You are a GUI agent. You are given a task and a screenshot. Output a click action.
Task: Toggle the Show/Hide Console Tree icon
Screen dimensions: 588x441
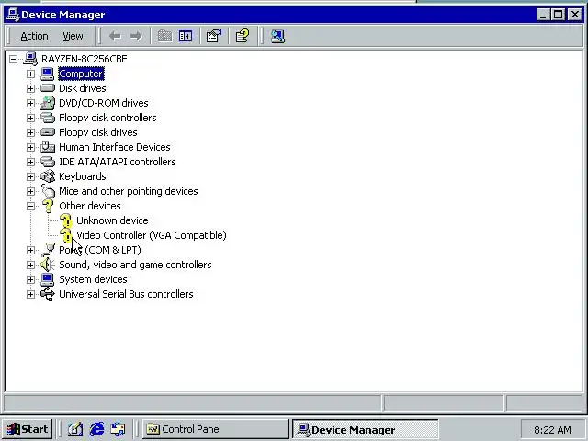[186, 36]
